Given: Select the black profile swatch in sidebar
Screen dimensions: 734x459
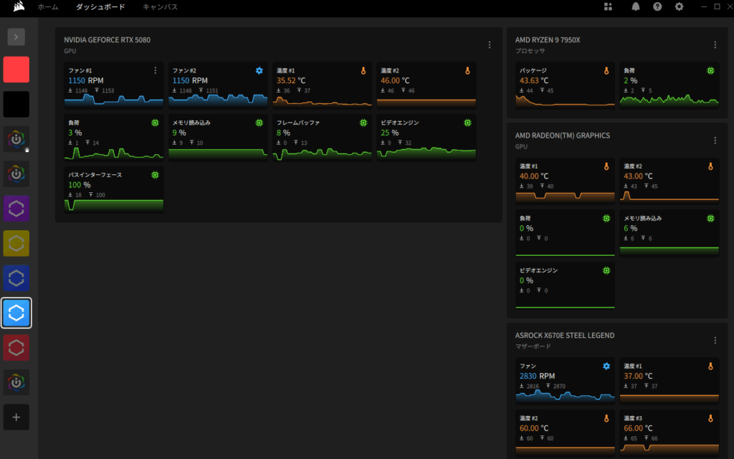Looking at the screenshot, I should pyautogui.click(x=16, y=104).
